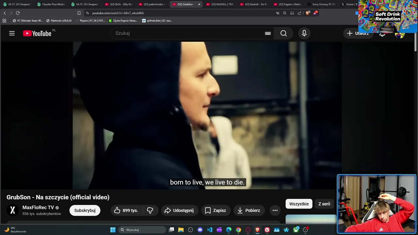Open File Explorer from taskbar

(x=181, y=230)
